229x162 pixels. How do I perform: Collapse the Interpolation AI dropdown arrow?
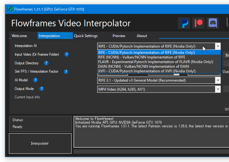point(218,46)
